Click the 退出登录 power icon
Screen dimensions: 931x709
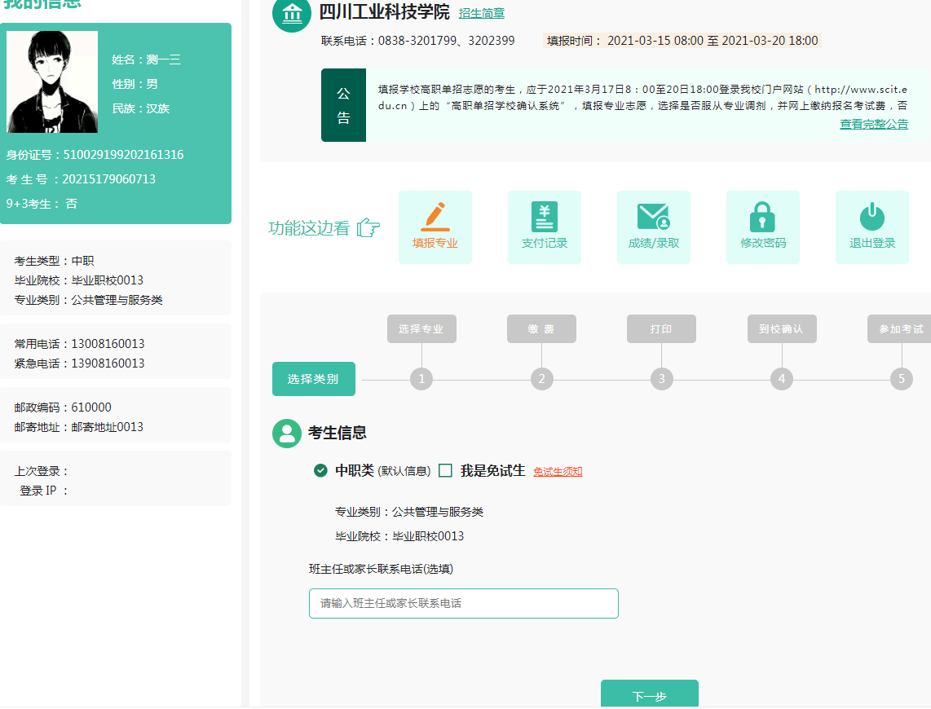click(871, 217)
